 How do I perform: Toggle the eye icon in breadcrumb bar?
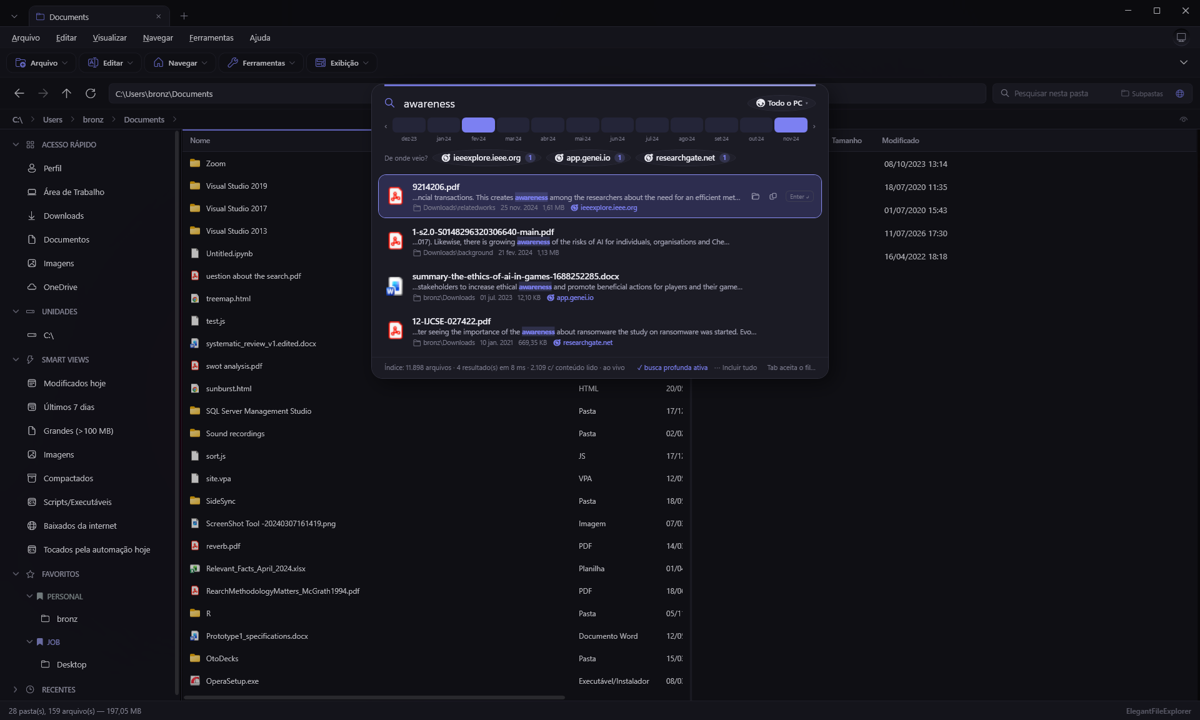(1183, 119)
